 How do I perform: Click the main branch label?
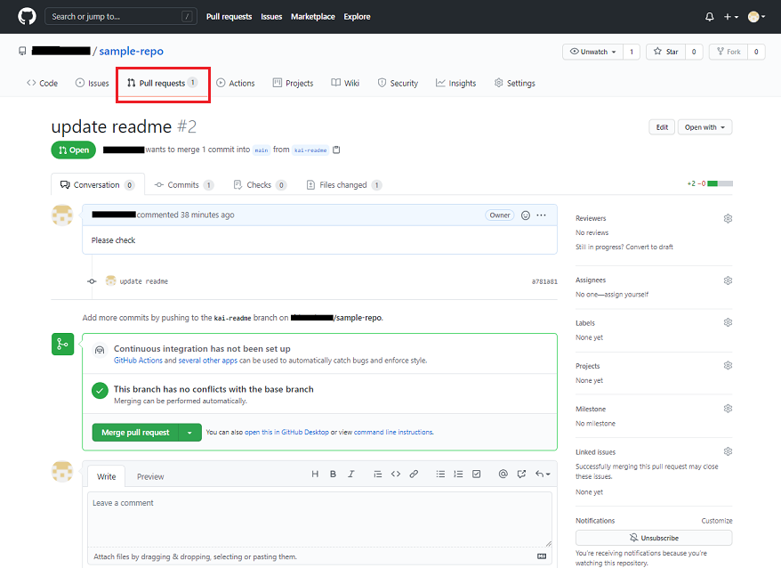point(262,150)
